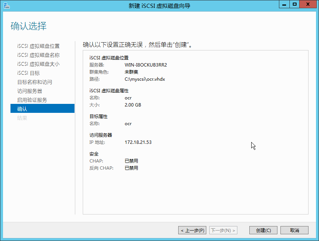Click the iSCSI 虚拟磁盘位置 heading in the summary

[109, 58]
